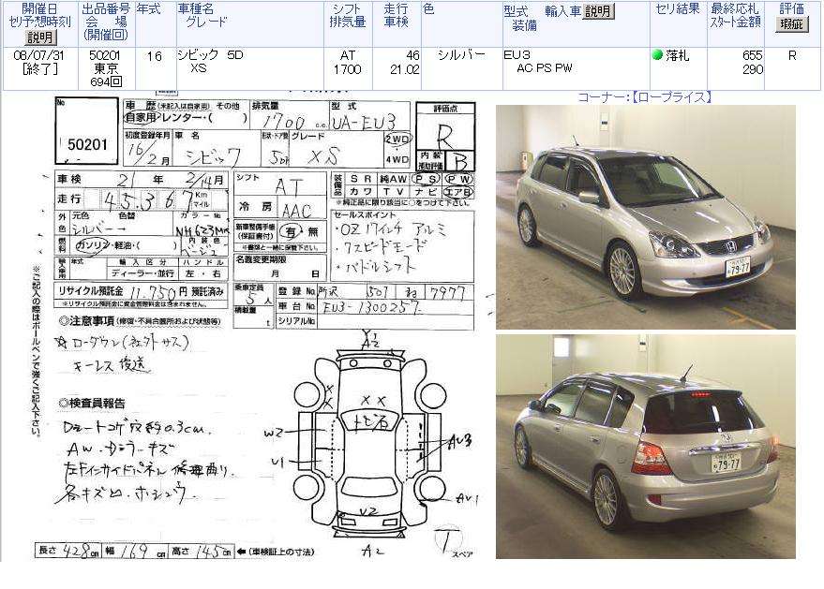Click the 東京 venue text
Screen dimensions: 824x589
pyautogui.click(x=106, y=68)
